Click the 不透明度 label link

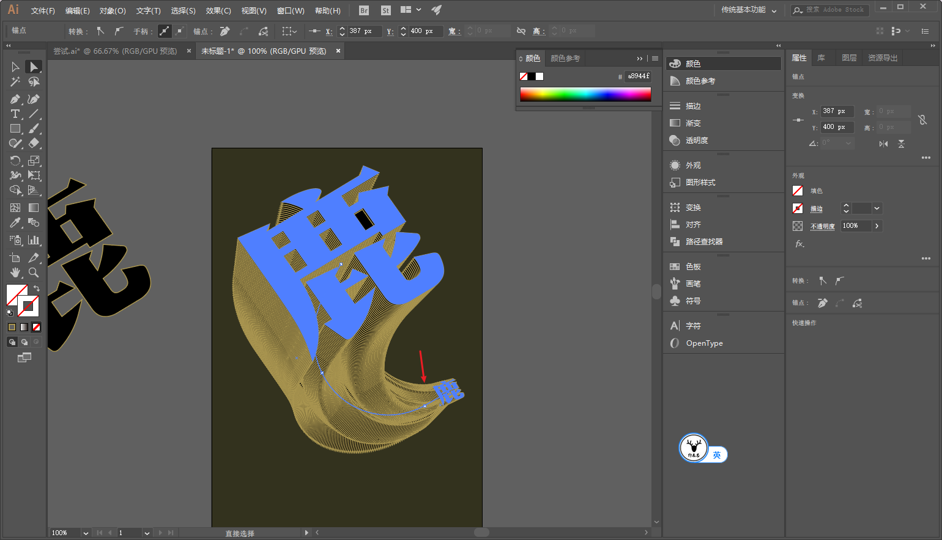click(823, 226)
